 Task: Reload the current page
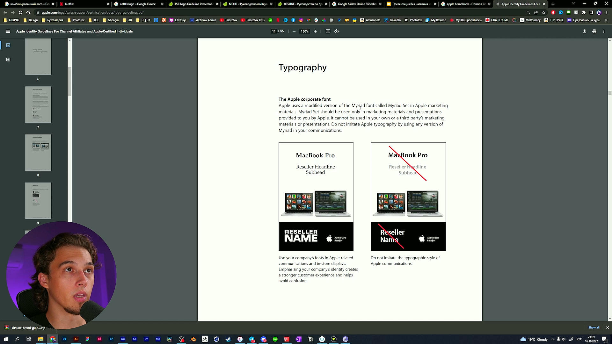point(20,12)
